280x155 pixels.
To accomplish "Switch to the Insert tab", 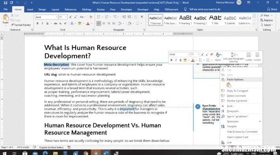I will click(x=30, y=9).
